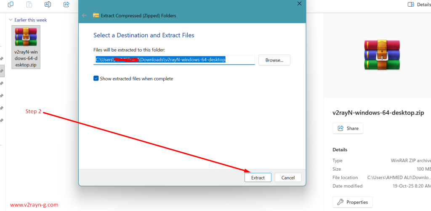Click Share button in details pane
431x211 pixels.
tap(348, 128)
